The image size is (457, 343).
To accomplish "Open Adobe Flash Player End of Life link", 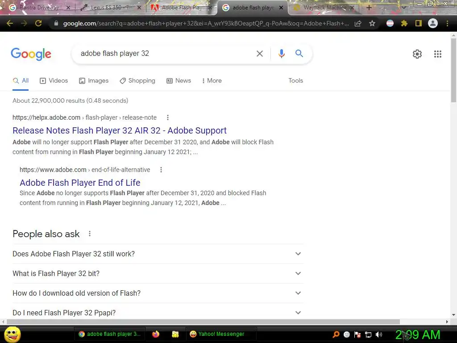I will (80, 183).
